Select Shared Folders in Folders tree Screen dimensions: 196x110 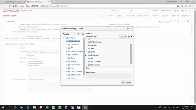pos(74,41)
